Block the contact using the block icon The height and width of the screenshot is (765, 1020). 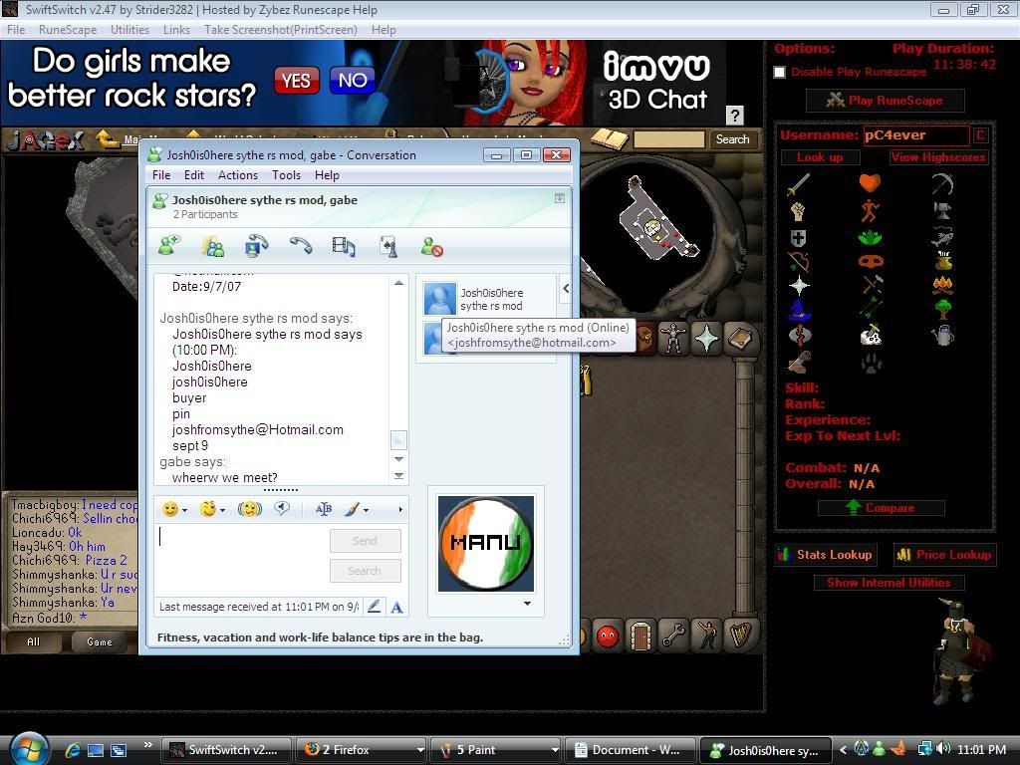432,247
